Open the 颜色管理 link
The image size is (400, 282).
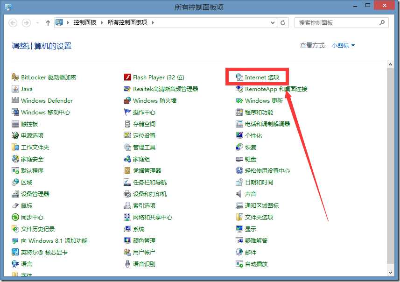[144, 240]
